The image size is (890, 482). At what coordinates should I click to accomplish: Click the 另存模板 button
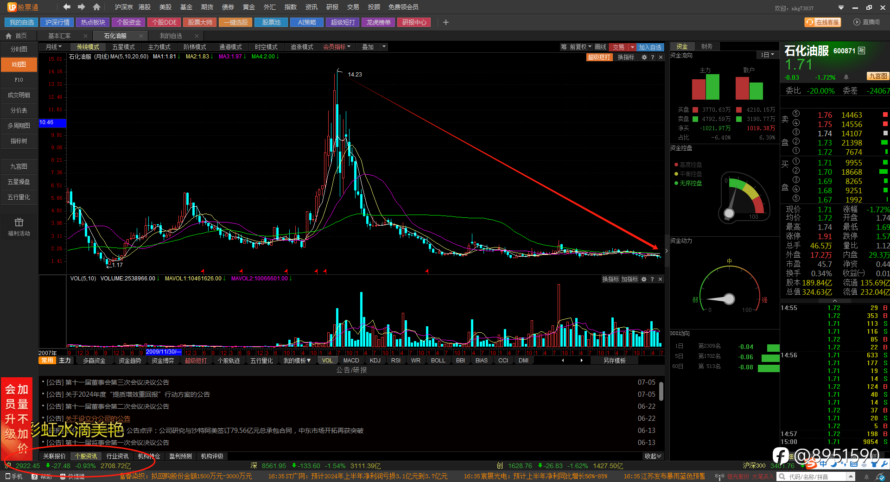tap(614, 361)
